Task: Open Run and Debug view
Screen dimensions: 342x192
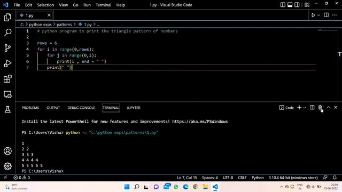Action: 7,63
